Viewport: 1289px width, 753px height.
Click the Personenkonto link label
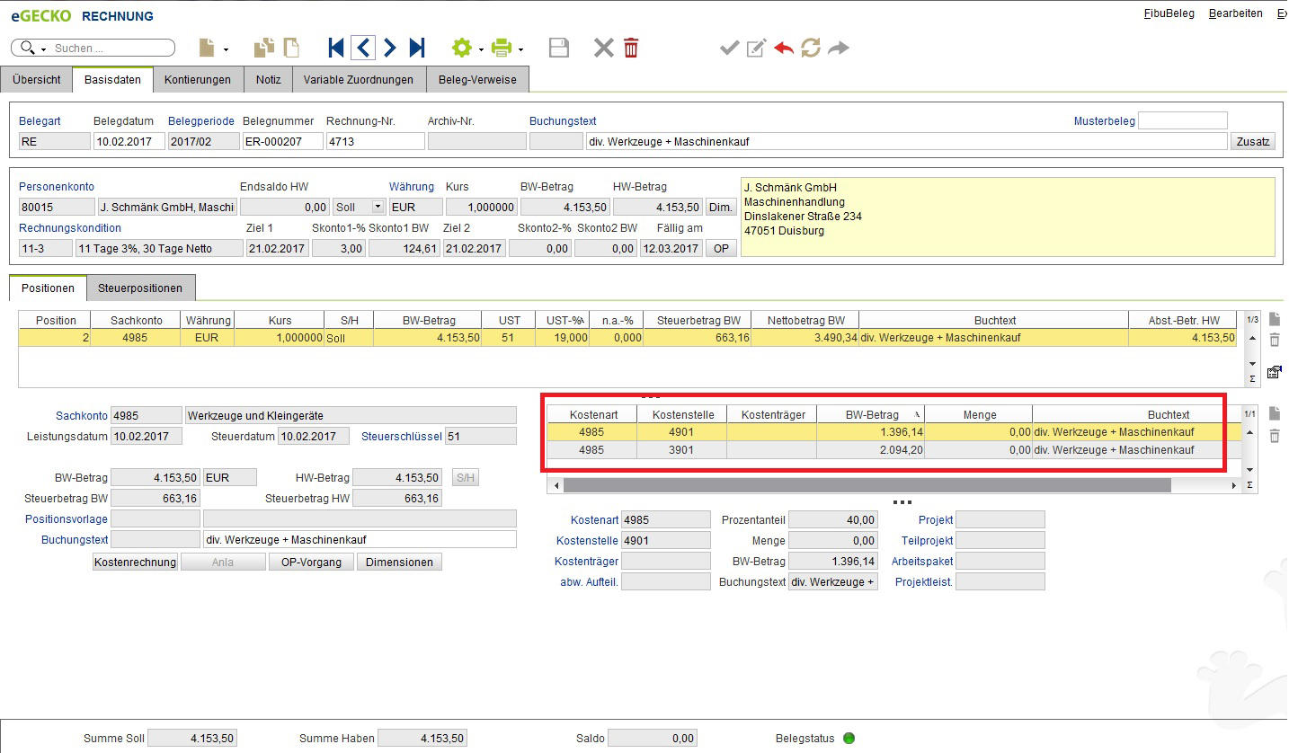[57, 187]
